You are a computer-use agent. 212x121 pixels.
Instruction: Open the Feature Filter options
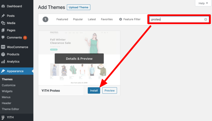[130, 19]
